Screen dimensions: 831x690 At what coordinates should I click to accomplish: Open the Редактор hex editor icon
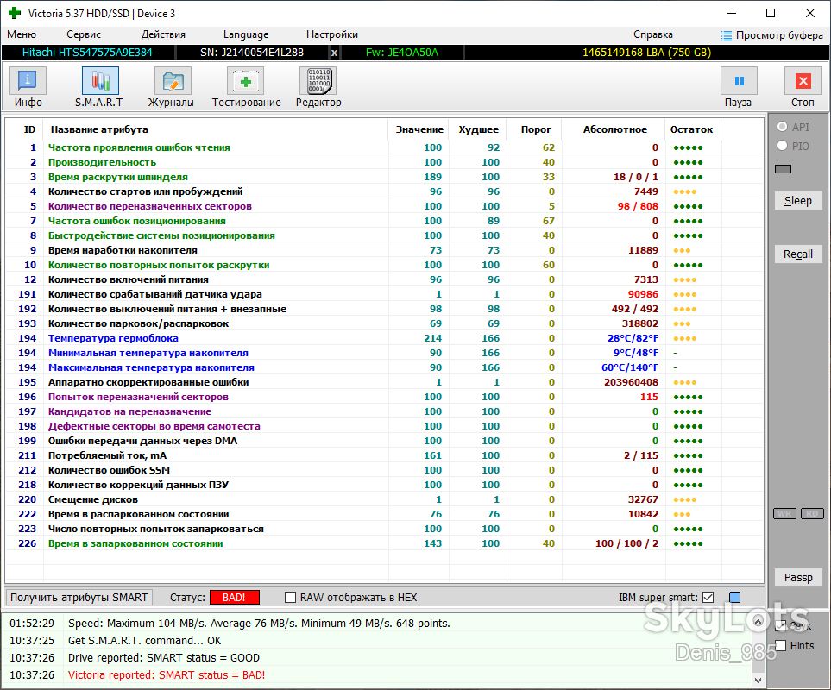[318, 82]
